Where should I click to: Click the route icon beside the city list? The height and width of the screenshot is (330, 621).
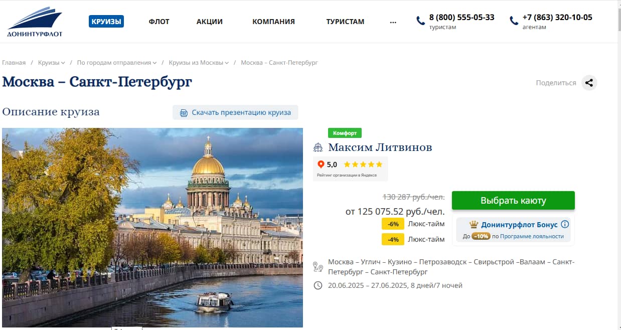coord(318,267)
